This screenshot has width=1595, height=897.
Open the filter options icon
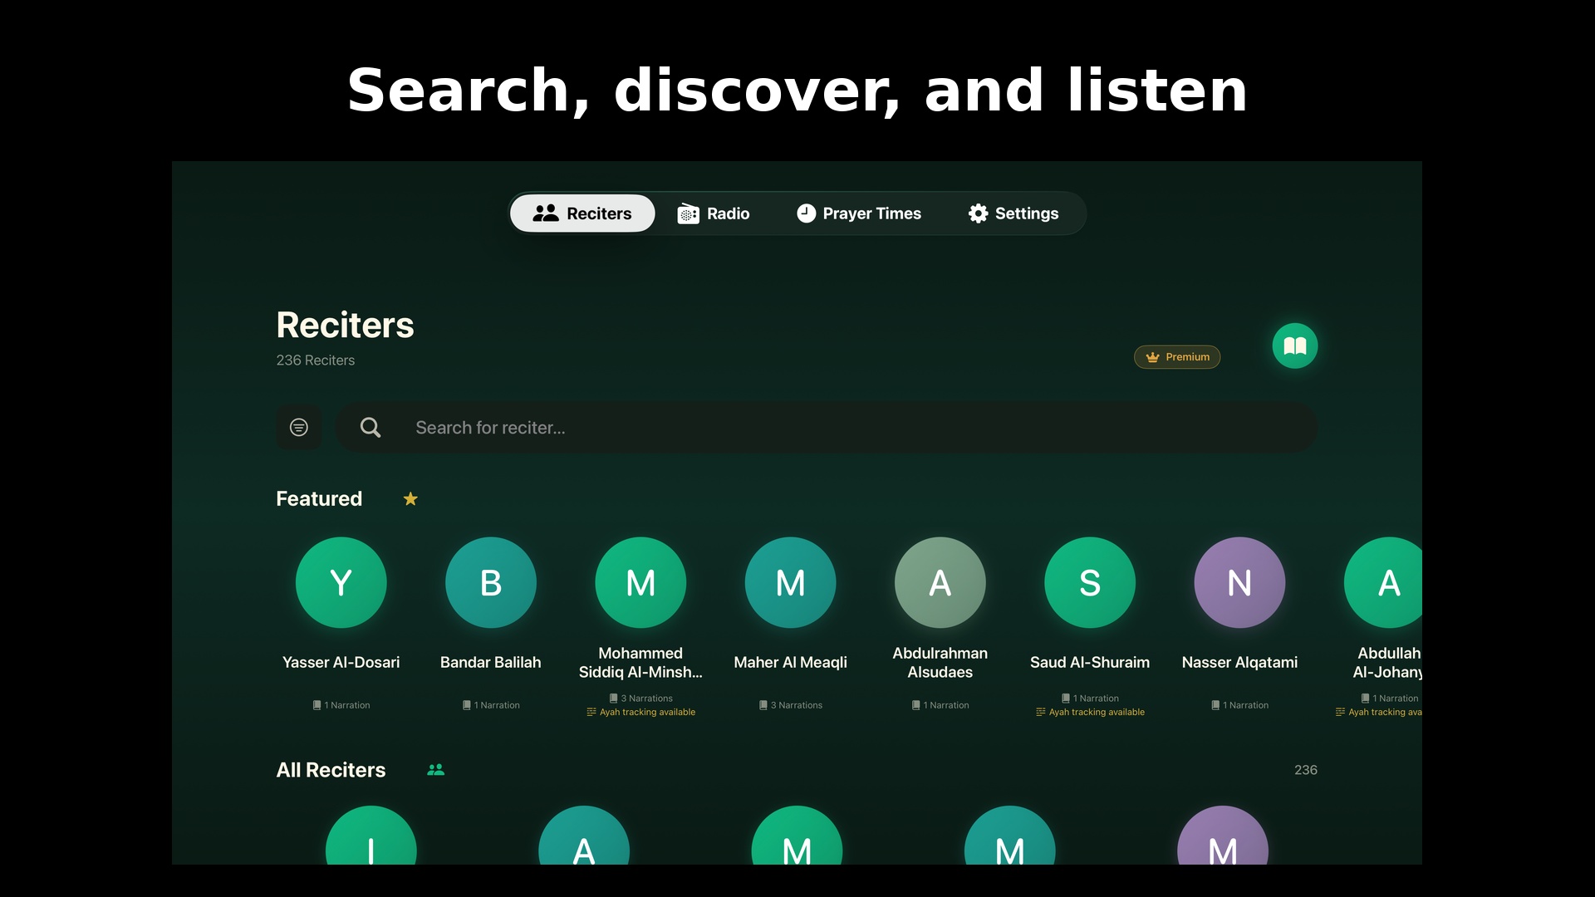pyautogui.click(x=298, y=427)
